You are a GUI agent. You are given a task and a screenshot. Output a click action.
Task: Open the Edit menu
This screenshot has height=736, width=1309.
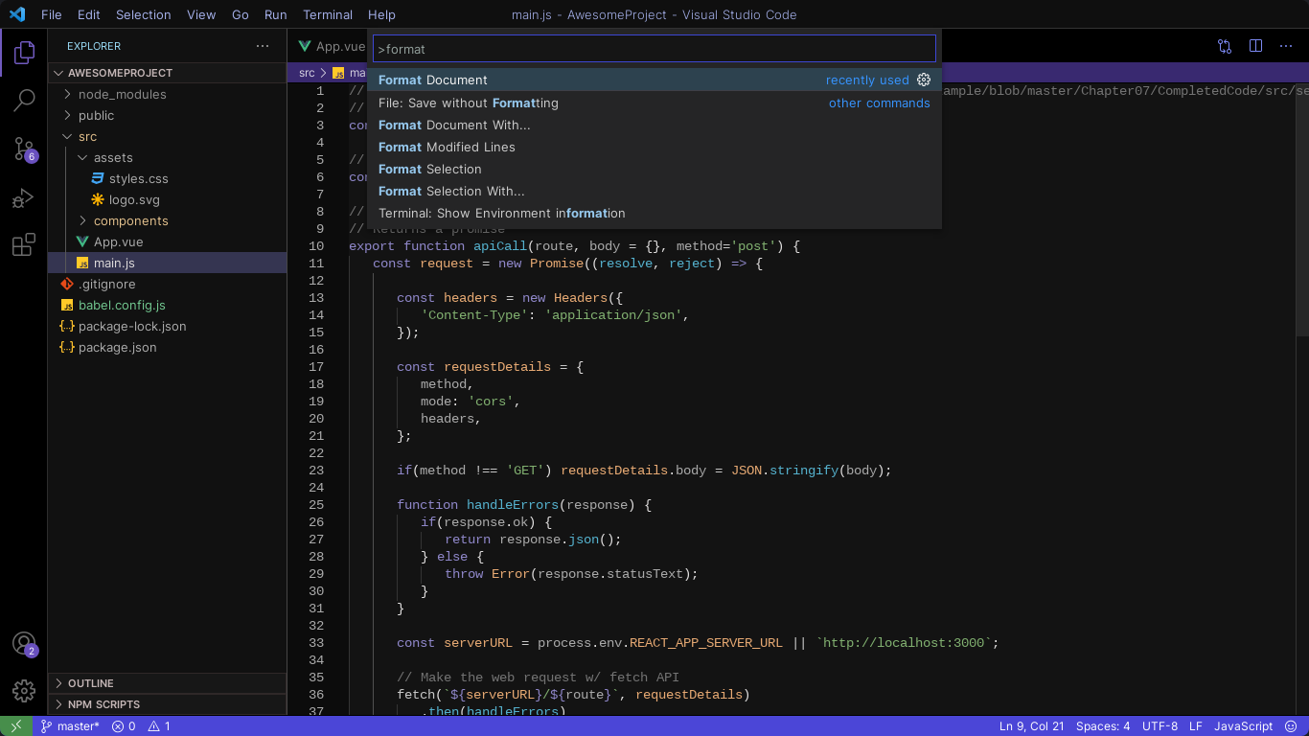coord(89,14)
